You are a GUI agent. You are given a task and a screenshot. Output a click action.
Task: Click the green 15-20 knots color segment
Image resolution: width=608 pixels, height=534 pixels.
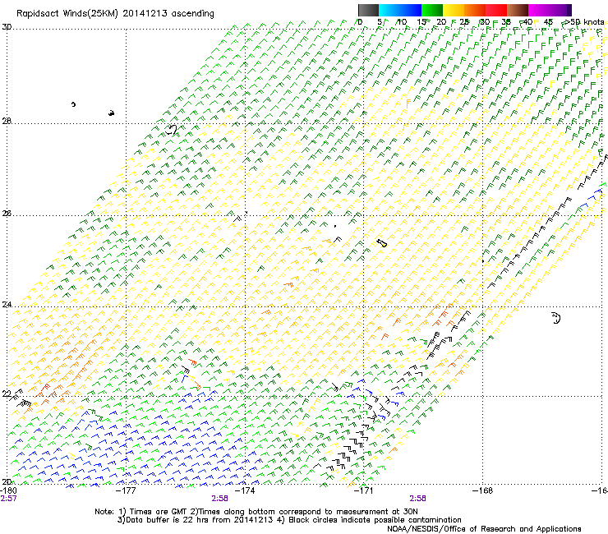point(432,10)
